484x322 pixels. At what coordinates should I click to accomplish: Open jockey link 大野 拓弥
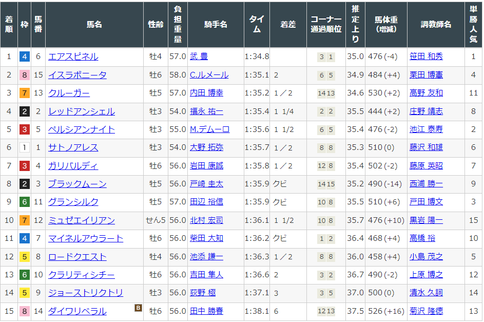coord(206,147)
